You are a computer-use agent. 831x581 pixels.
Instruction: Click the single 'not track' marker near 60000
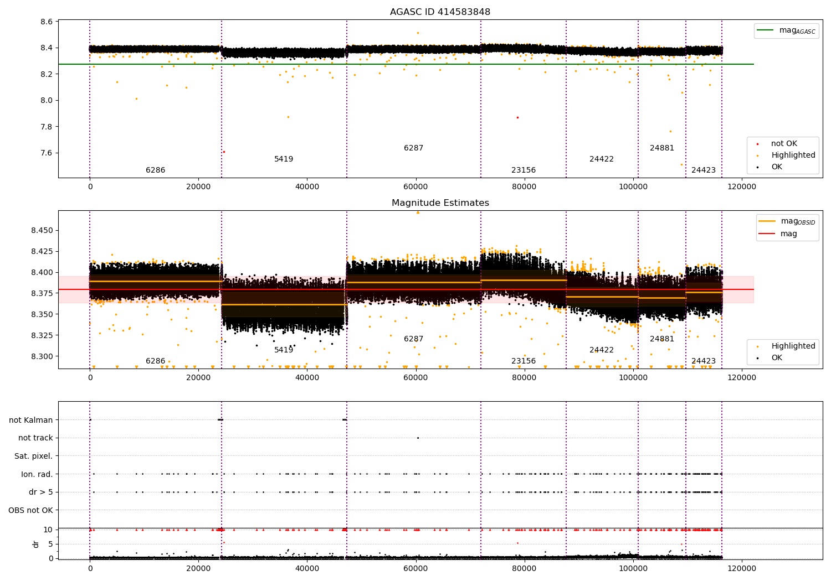point(418,438)
